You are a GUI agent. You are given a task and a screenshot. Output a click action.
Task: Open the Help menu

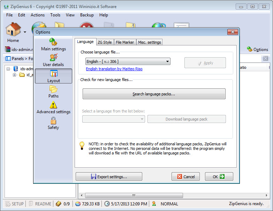[104, 15]
